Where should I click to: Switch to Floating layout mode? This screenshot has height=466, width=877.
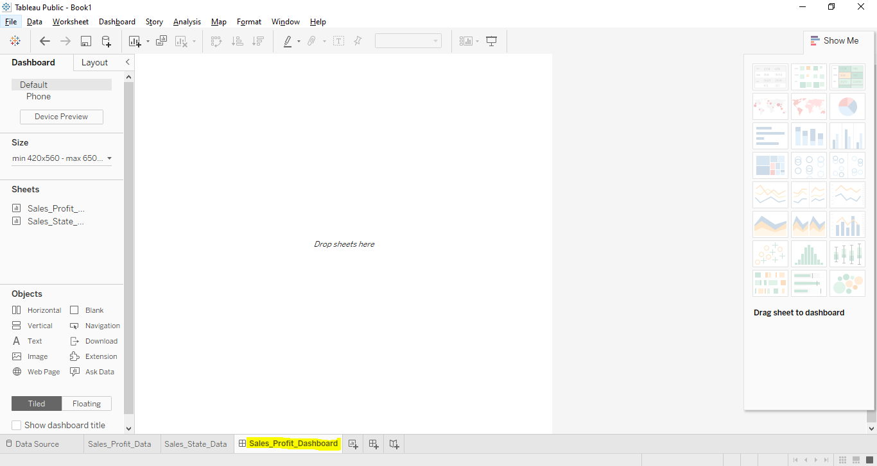tap(87, 404)
